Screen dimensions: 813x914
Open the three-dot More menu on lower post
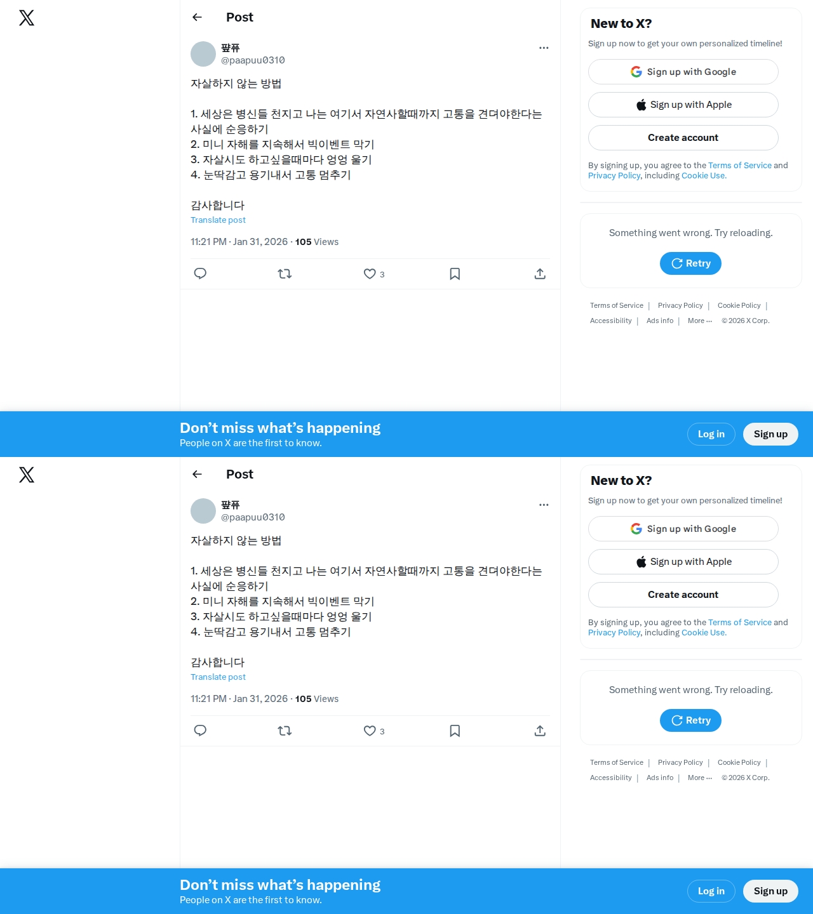[x=544, y=505]
